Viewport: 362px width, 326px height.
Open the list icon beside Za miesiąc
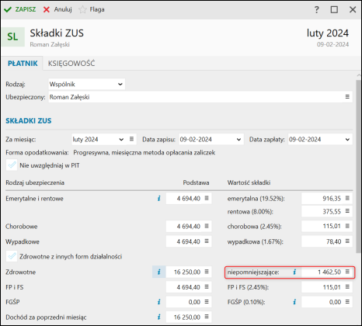[x=131, y=139]
